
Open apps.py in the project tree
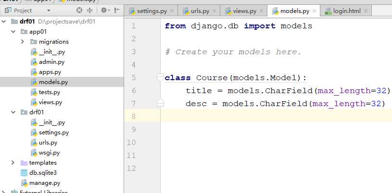pyautogui.click(x=50, y=72)
